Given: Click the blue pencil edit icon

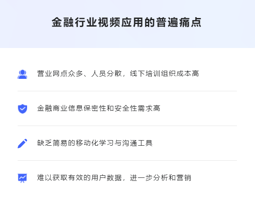Looking at the screenshot, I should point(22,144).
